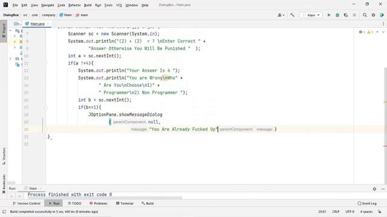Viewport: 387px width, 217px height.
Task: Open the Build tool window tab
Action: pyautogui.click(x=148, y=204)
